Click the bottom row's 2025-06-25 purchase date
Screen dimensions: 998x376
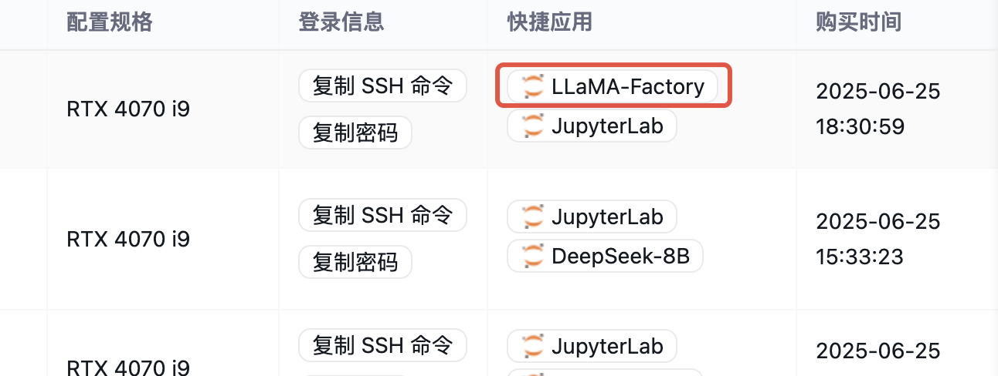coord(878,351)
